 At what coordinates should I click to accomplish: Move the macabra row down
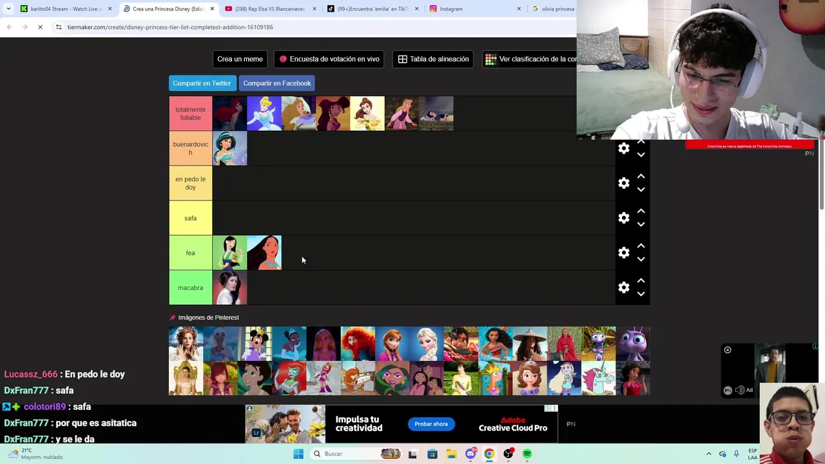[641, 295]
